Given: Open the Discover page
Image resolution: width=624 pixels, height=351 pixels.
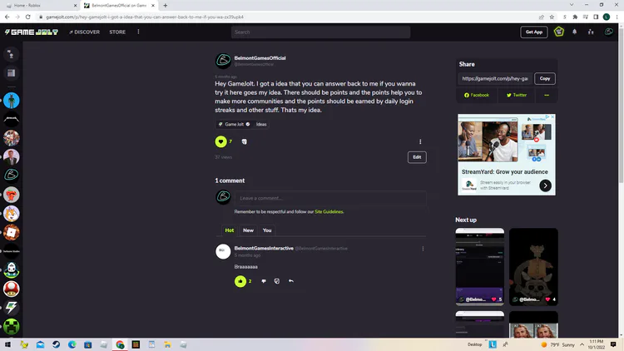Looking at the screenshot, I should [x=84, y=32].
